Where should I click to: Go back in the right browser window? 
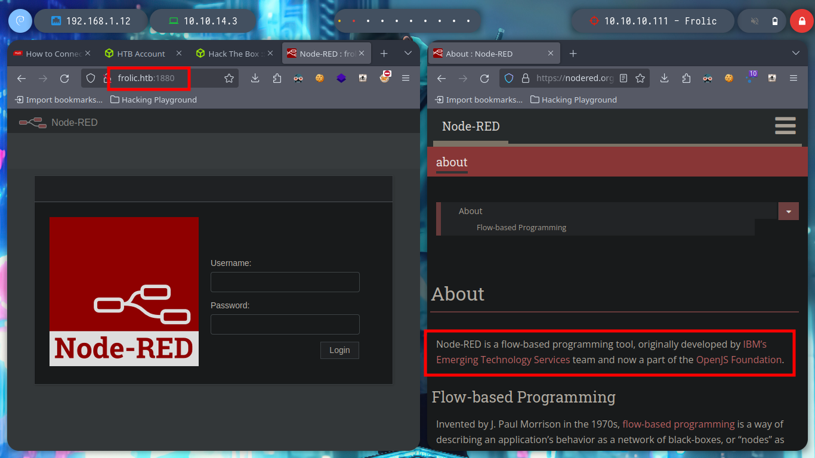(442, 78)
